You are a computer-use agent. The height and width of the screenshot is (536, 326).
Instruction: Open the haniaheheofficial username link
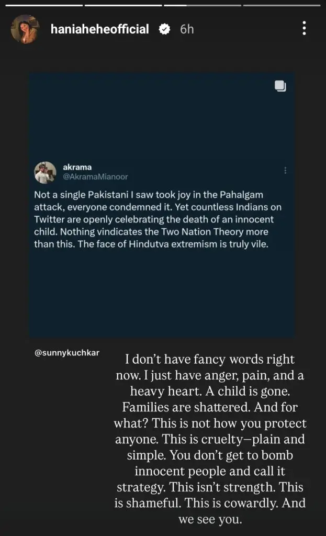pos(99,29)
